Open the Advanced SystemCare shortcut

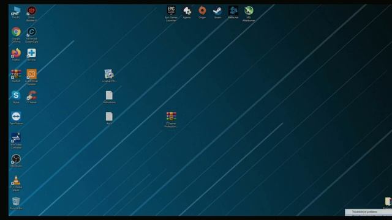[31, 35]
